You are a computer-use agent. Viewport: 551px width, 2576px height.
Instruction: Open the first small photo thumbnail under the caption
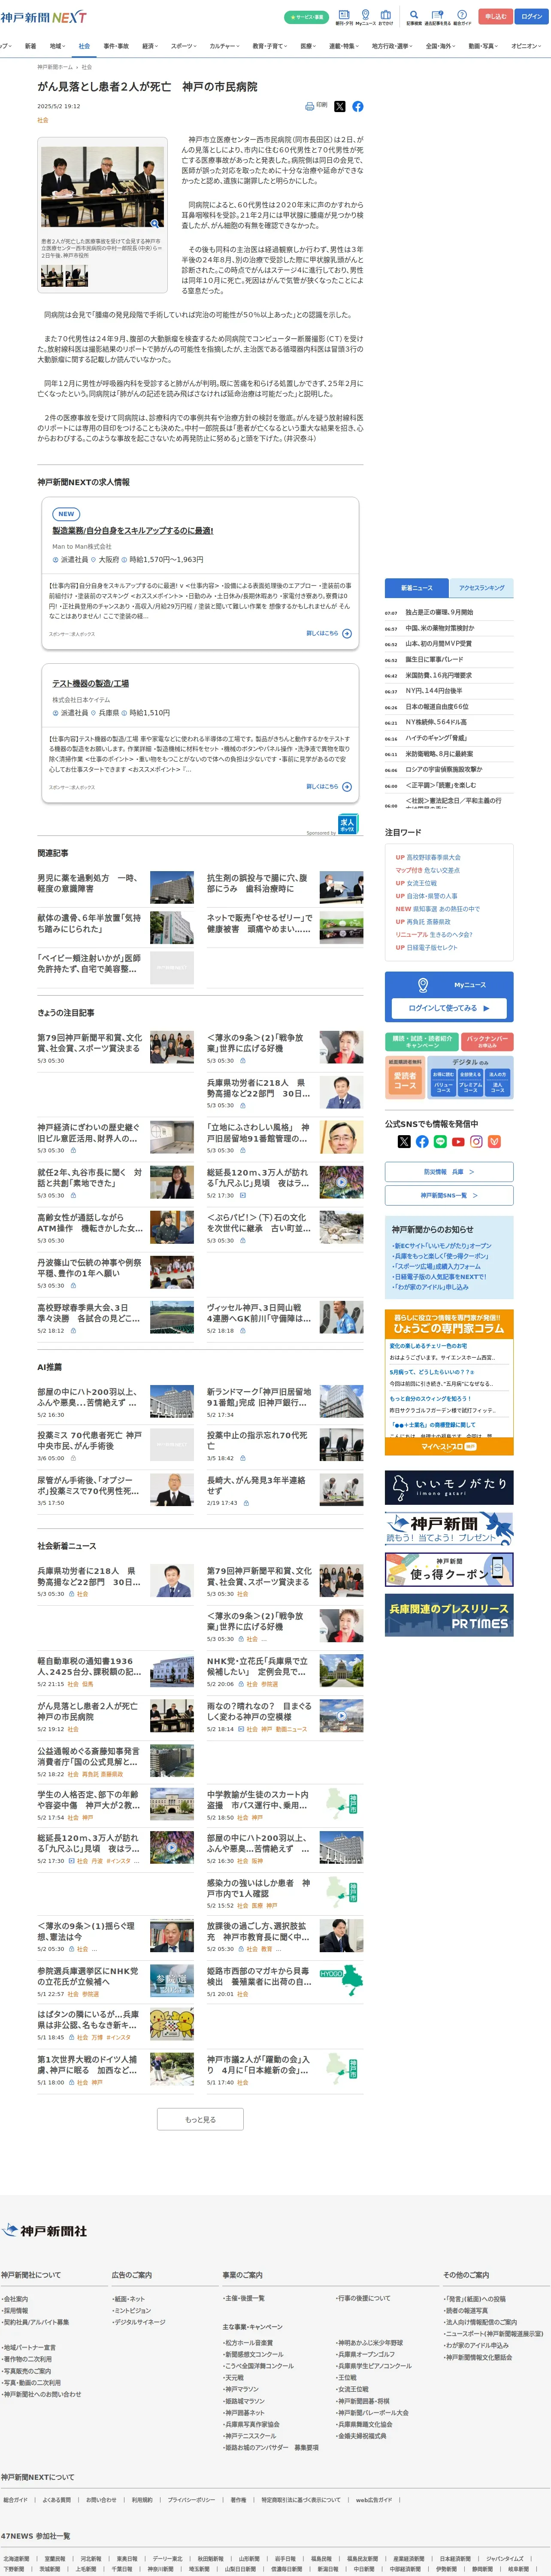[x=51, y=275]
